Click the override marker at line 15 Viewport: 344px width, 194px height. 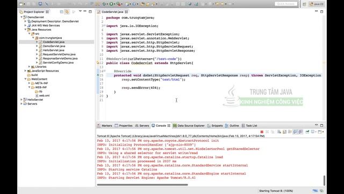pos(98,75)
